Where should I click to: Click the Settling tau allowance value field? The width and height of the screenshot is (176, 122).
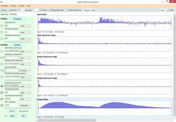(x=11, y=58)
